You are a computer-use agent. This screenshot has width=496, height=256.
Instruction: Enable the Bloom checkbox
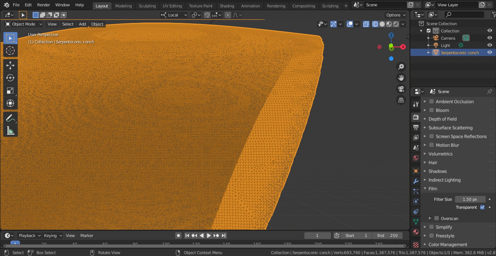[431, 110]
